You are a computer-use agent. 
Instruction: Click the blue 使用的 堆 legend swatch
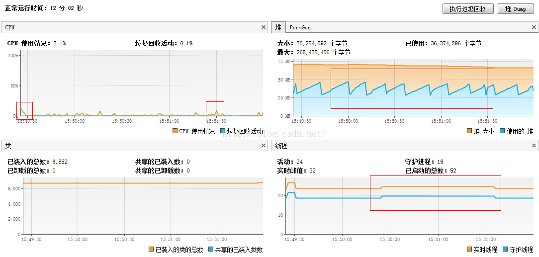tap(503, 131)
